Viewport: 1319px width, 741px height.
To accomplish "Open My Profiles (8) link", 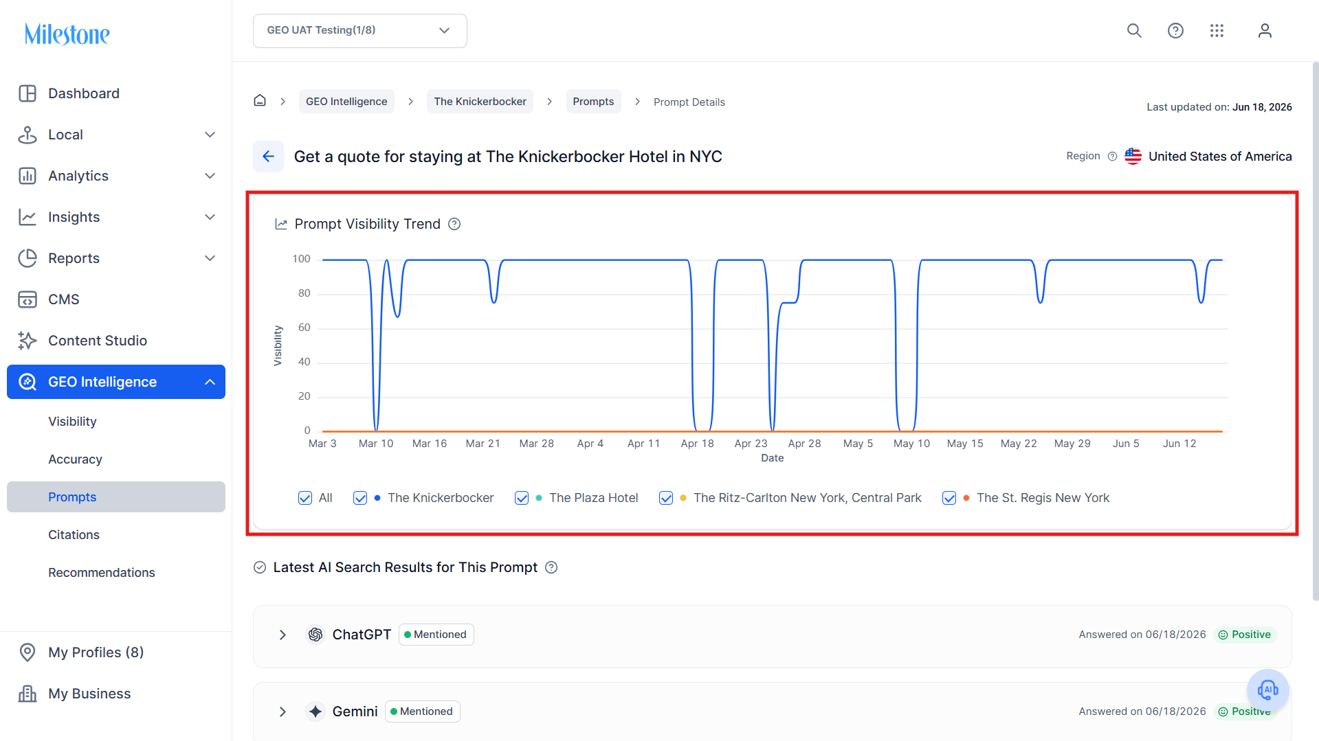I will [x=96, y=652].
